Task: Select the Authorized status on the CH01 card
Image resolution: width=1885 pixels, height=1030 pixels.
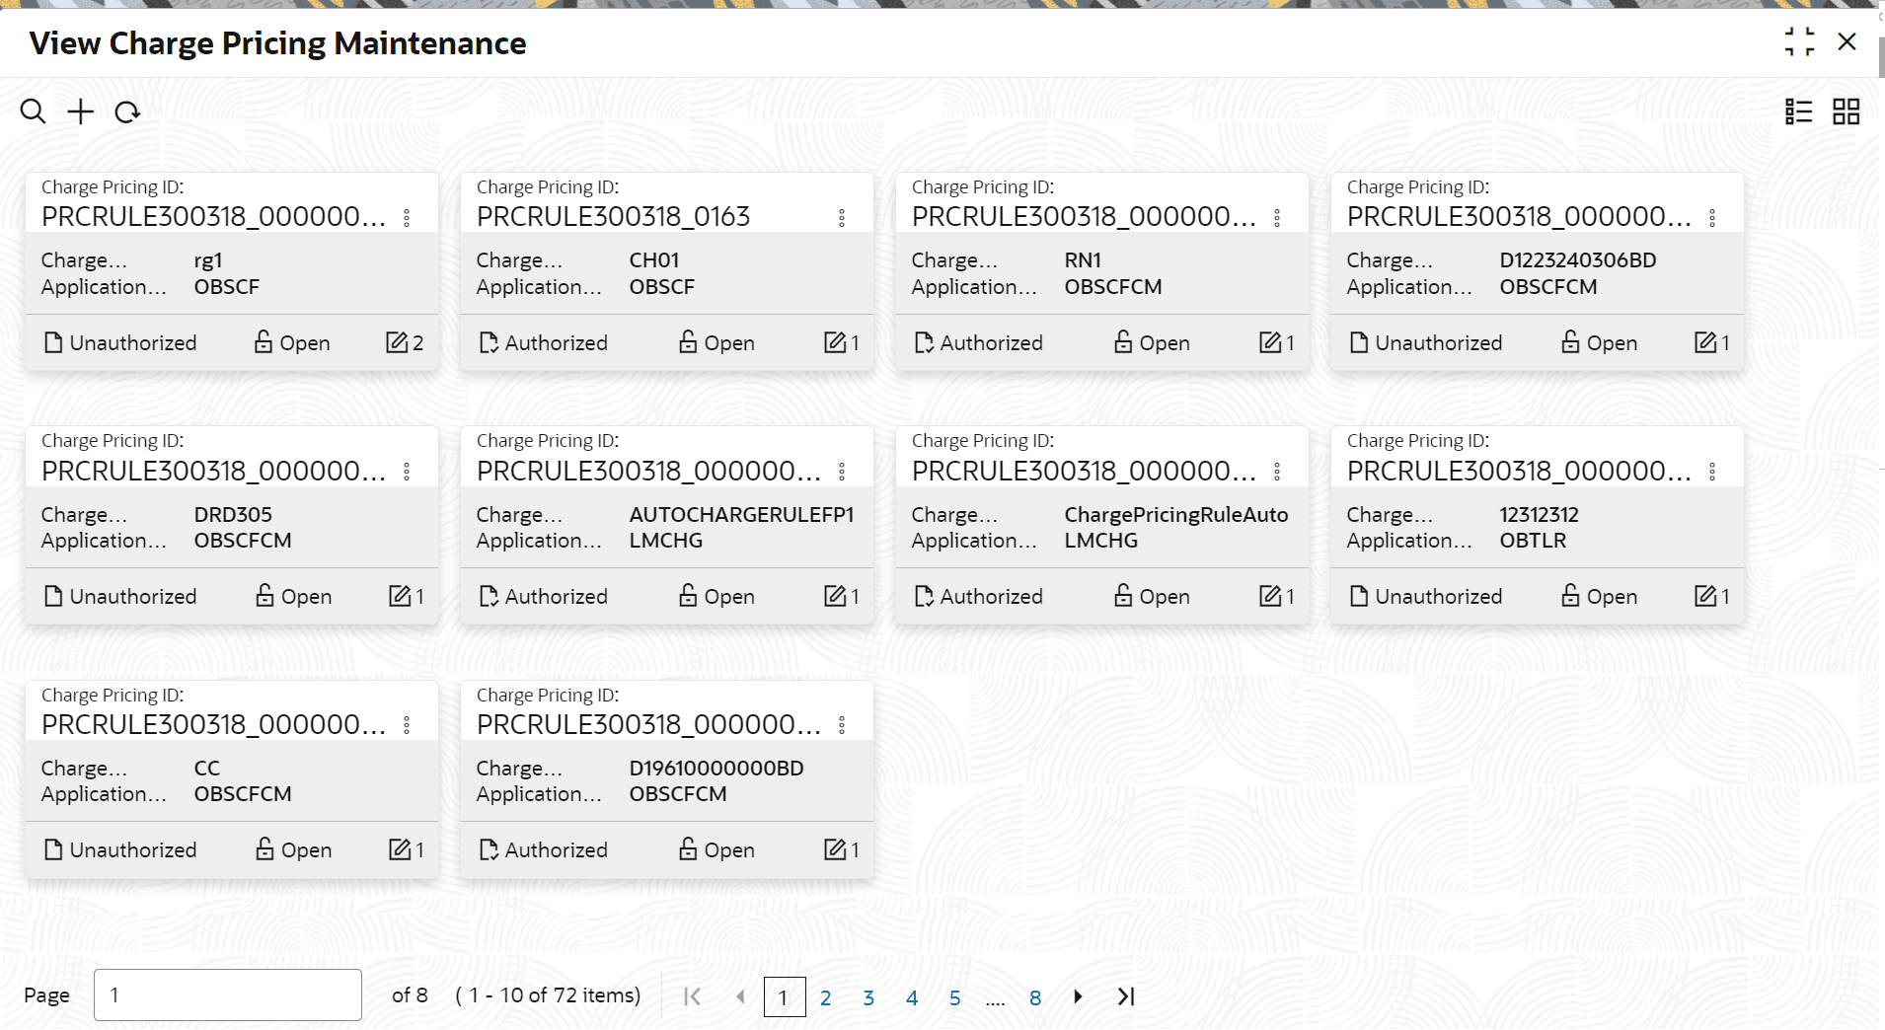Action: [x=542, y=342]
